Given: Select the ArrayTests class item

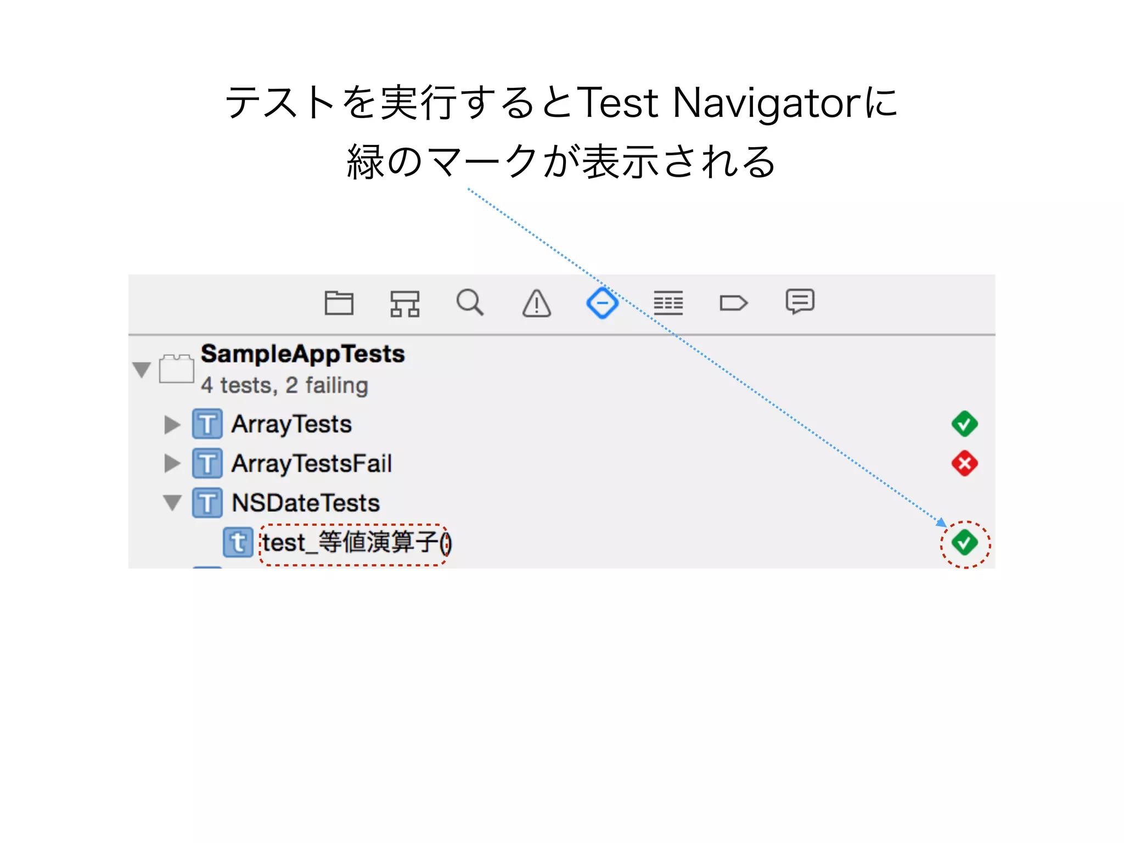Looking at the screenshot, I should click(x=291, y=424).
